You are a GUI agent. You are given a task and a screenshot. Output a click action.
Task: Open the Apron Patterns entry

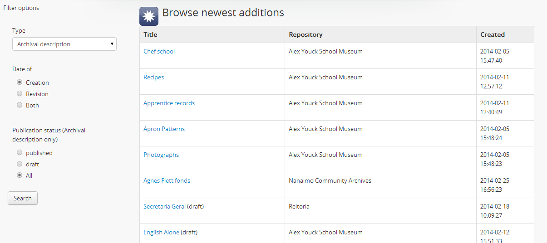[x=164, y=129]
